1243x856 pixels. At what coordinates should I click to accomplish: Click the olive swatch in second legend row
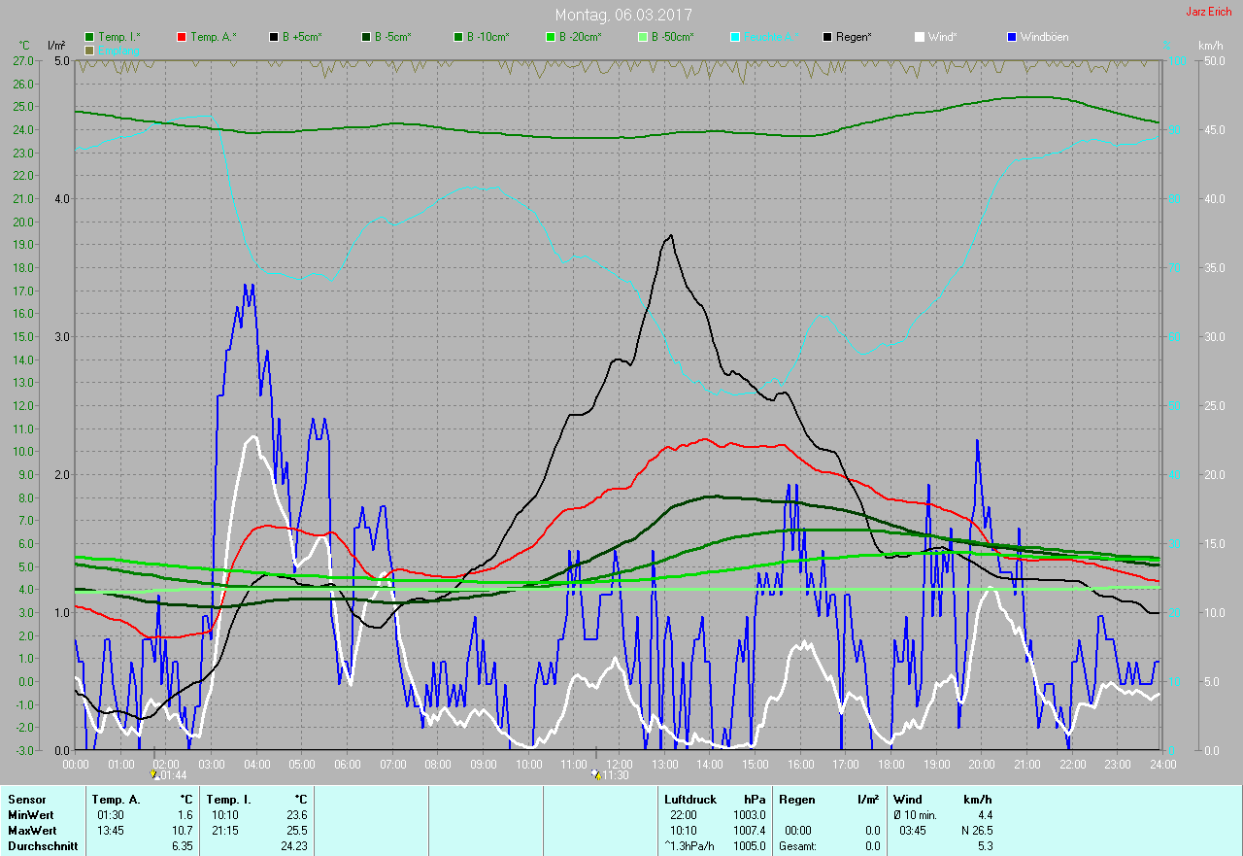[x=90, y=50]
